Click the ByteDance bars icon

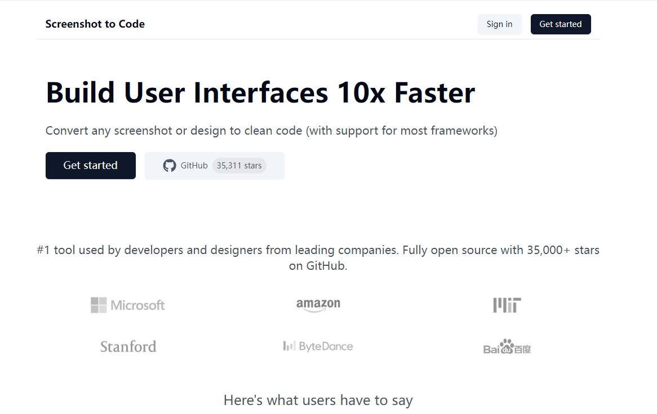pos(289,346)
